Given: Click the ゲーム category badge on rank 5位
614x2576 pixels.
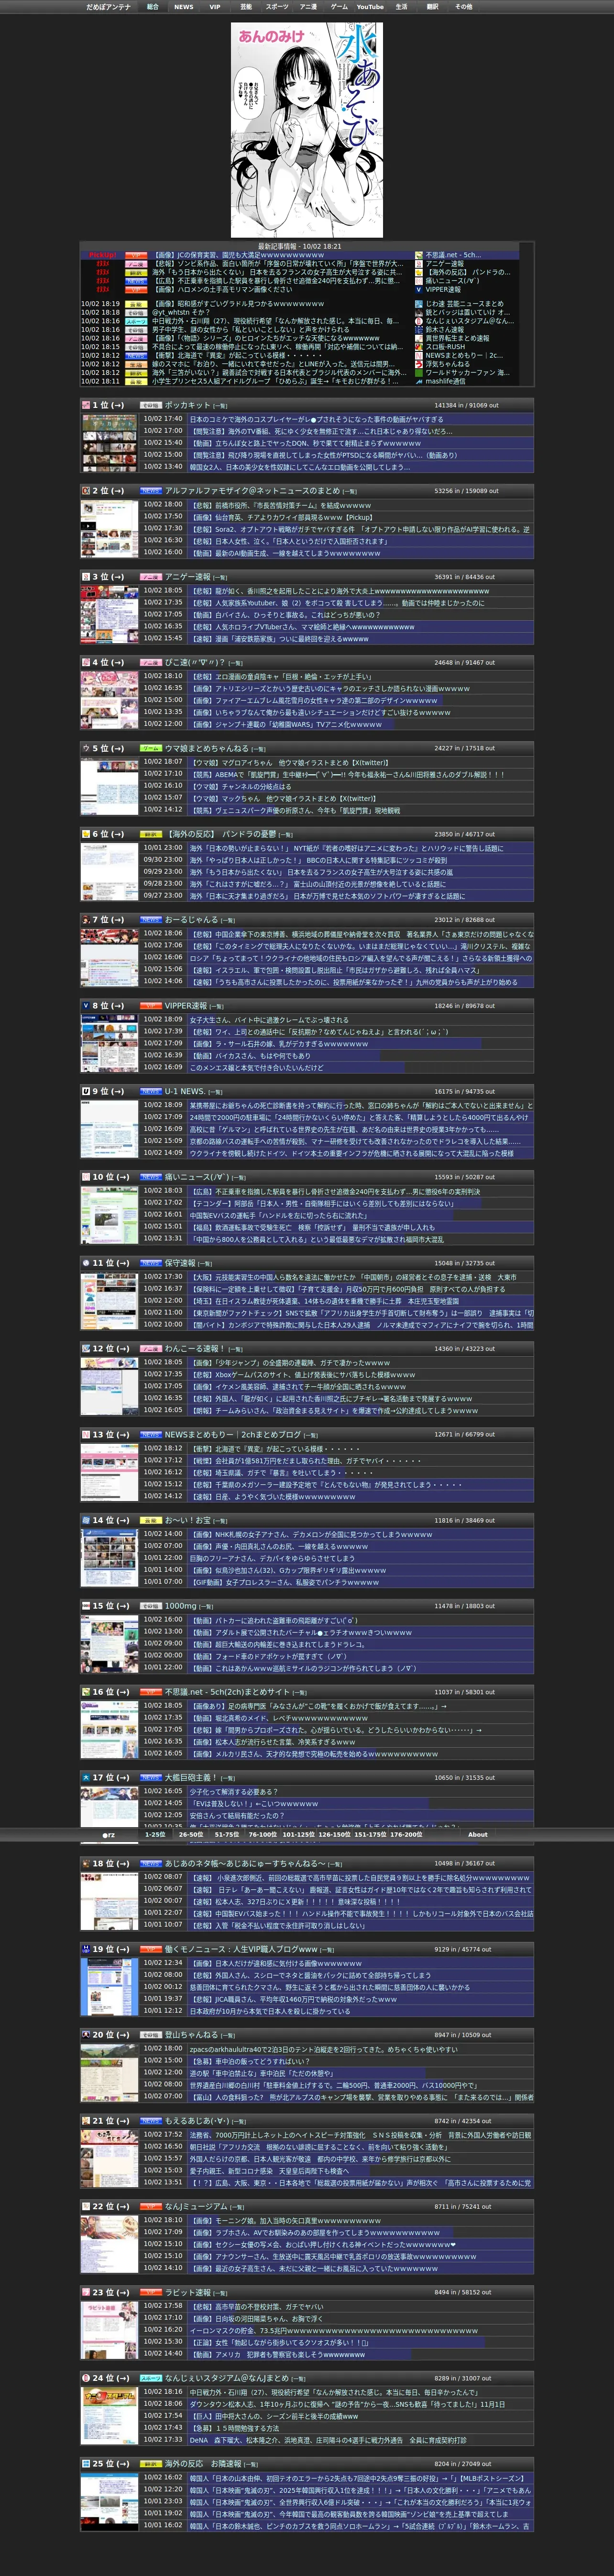Looking at the screenshot, I should click(150, 748).
